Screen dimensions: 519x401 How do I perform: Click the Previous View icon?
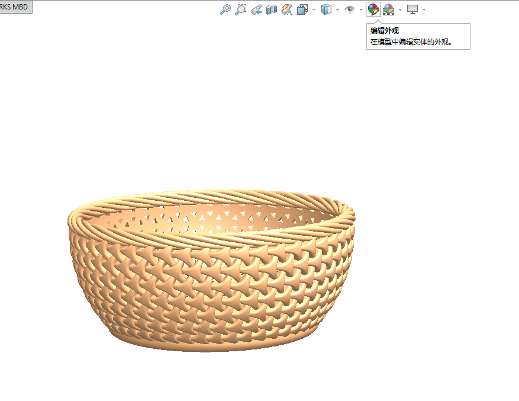coord(256,9)
